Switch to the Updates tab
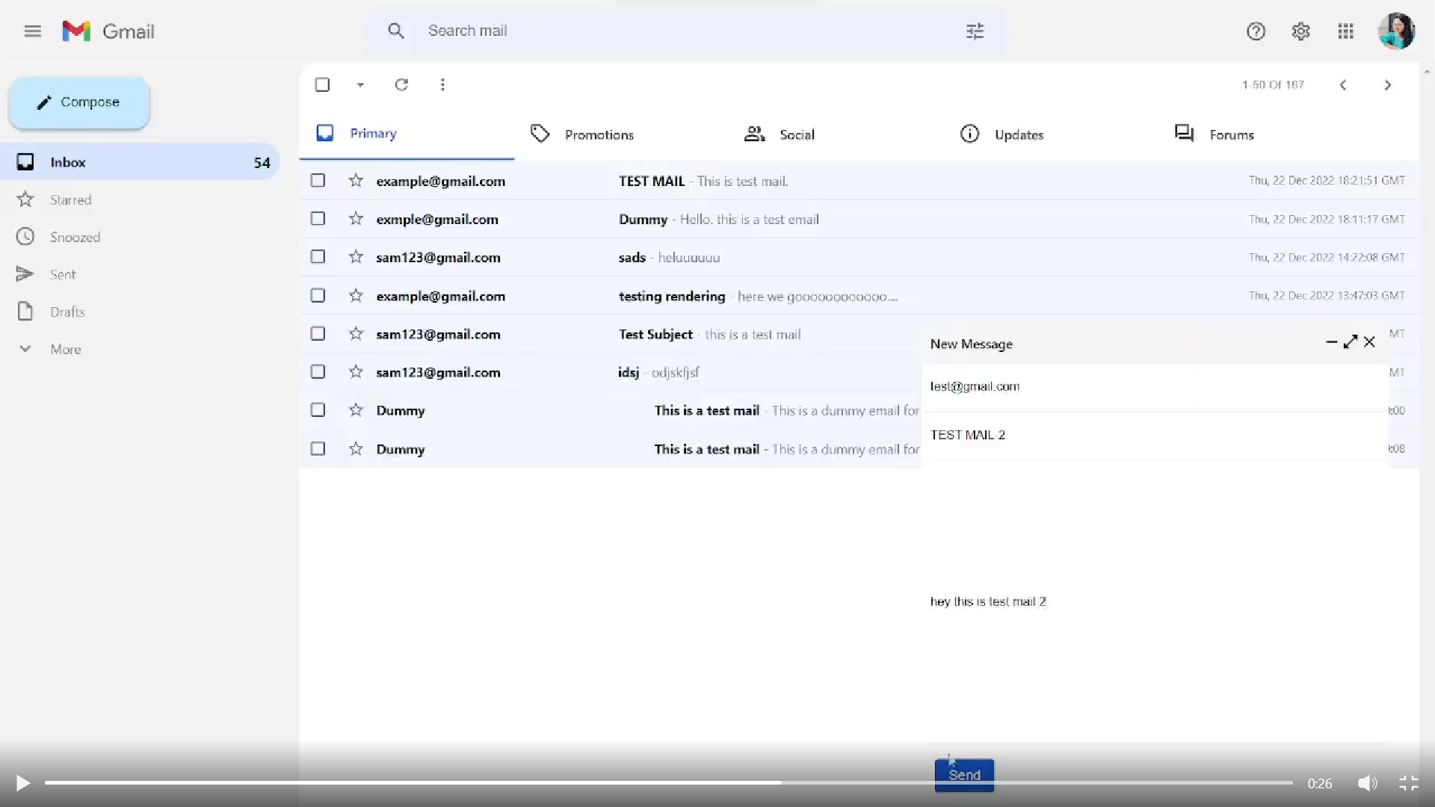 point(1018,134)
